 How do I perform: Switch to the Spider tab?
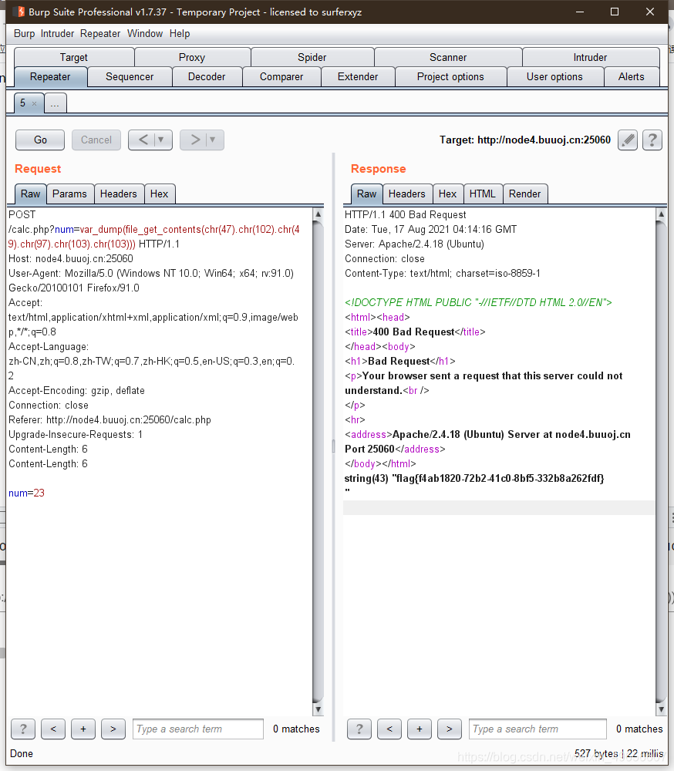click(312, 57)
